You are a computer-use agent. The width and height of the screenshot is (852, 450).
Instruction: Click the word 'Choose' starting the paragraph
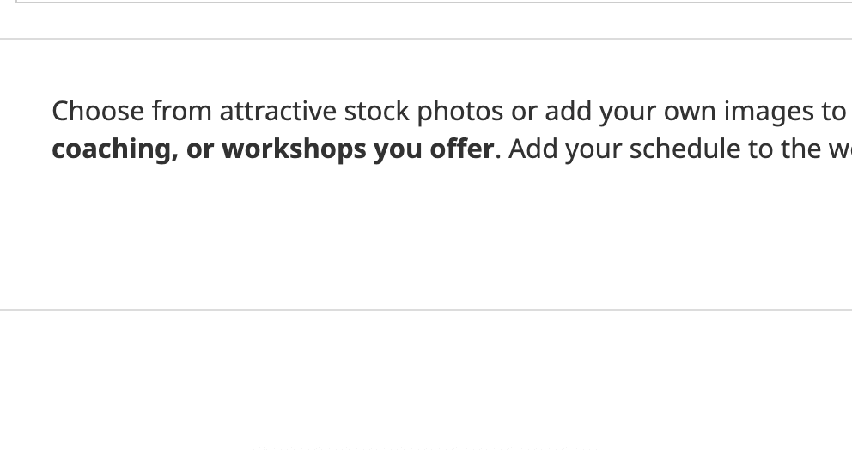click(98, 112)
